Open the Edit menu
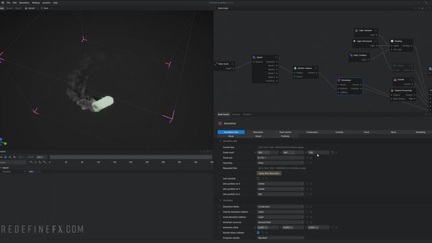Screen dimensions: 432x243 (14, 3)
